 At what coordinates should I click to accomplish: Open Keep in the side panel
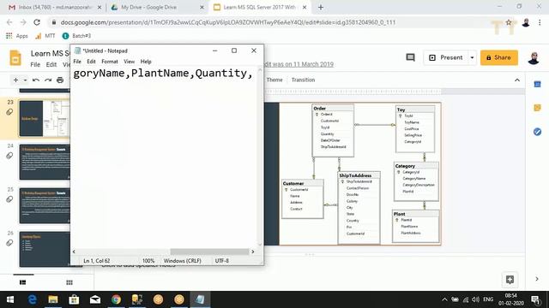(x=538, y=108)
